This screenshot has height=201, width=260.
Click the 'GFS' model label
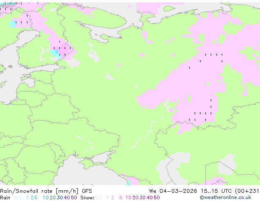coord(87,191)
